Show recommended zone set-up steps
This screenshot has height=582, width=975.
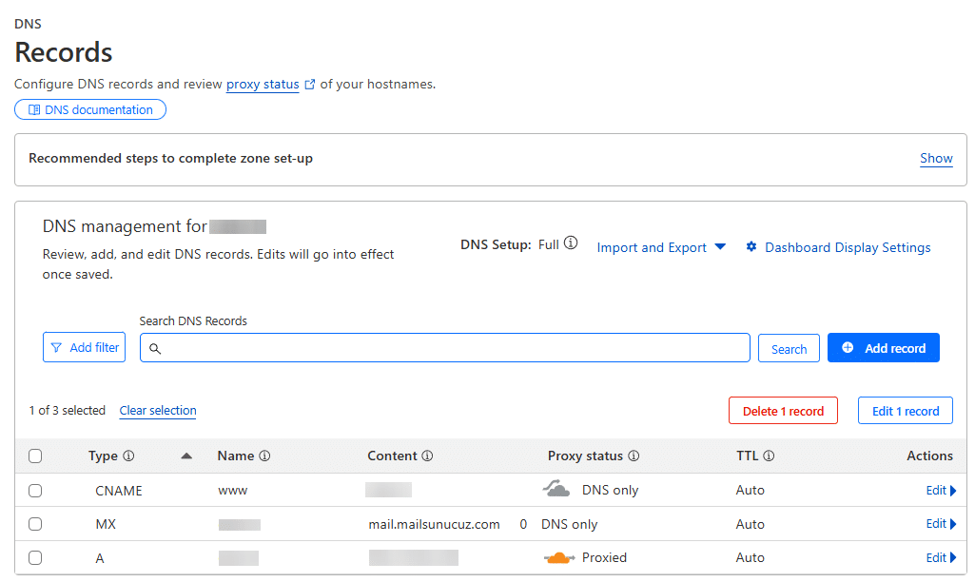936,158
